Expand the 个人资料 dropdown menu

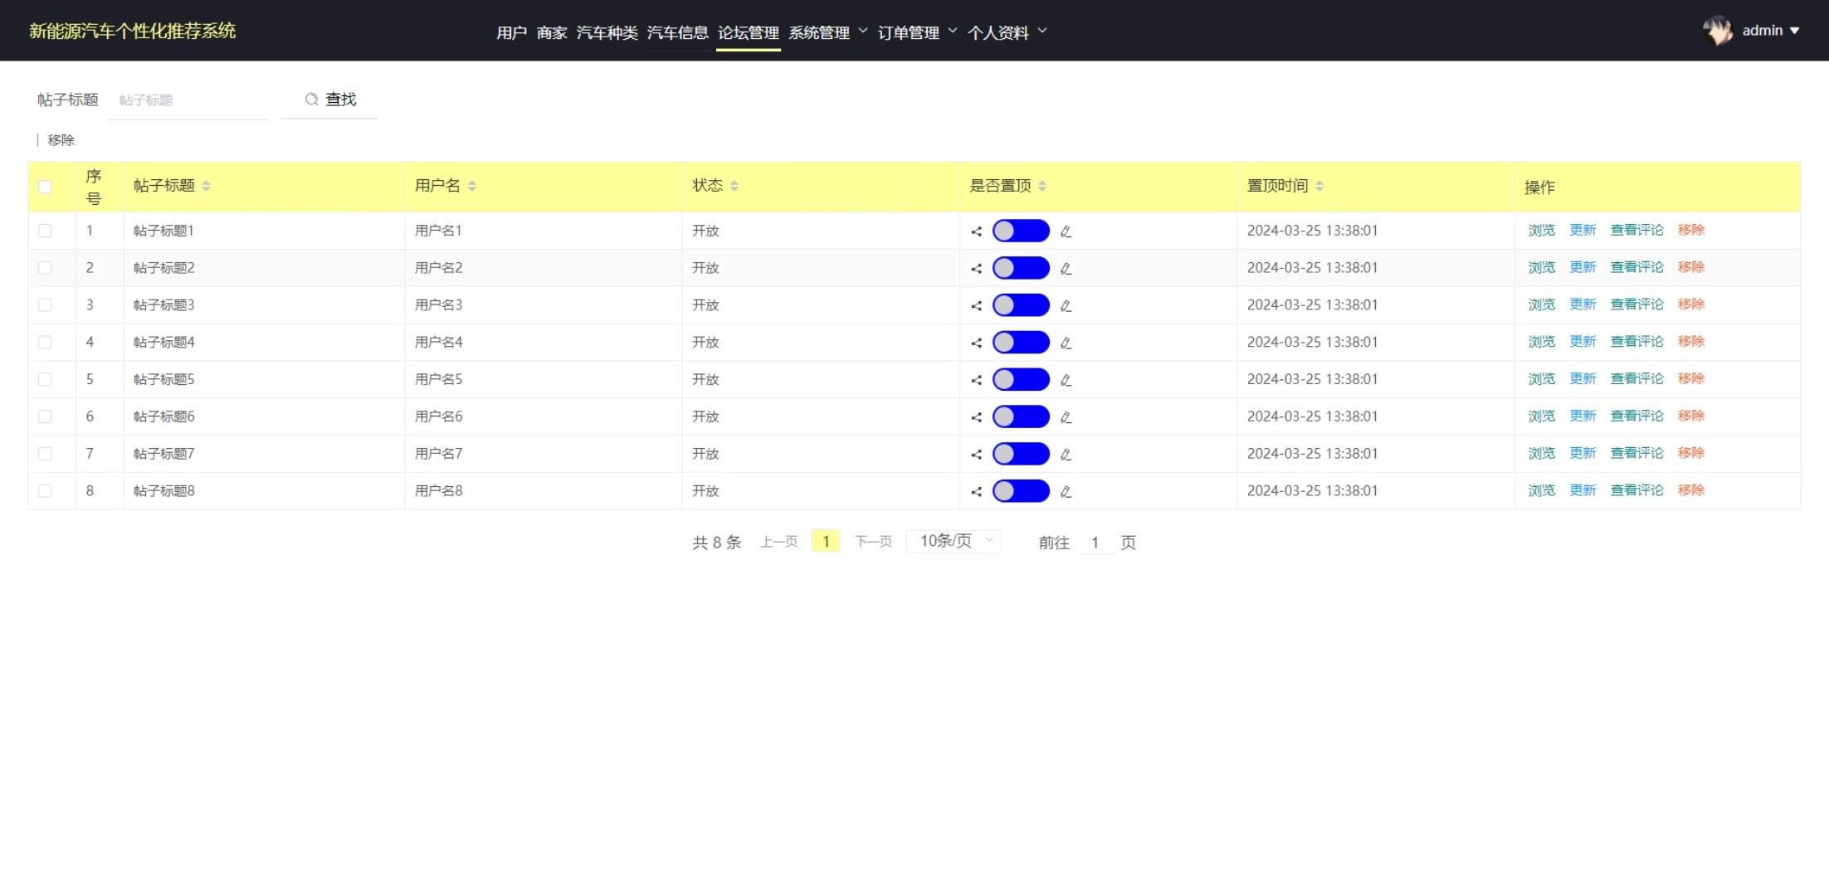1007,32
